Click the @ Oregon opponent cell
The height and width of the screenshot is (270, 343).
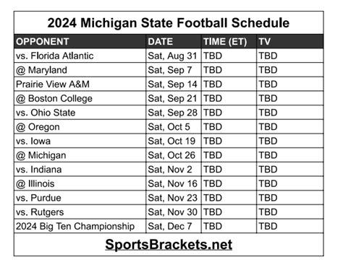point(80,127)
